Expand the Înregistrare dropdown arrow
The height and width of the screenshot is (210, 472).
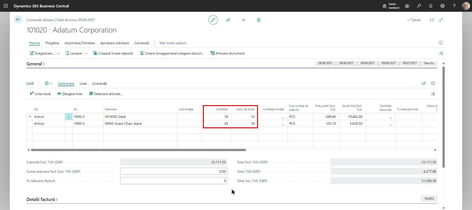pos(58,53)
